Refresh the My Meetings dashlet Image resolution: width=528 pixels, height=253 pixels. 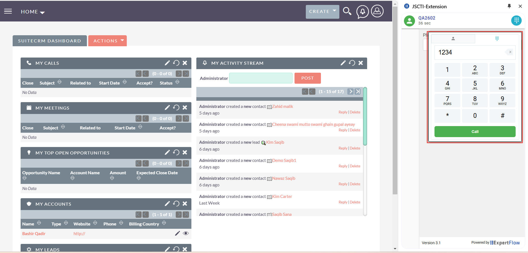coord(176,108)
